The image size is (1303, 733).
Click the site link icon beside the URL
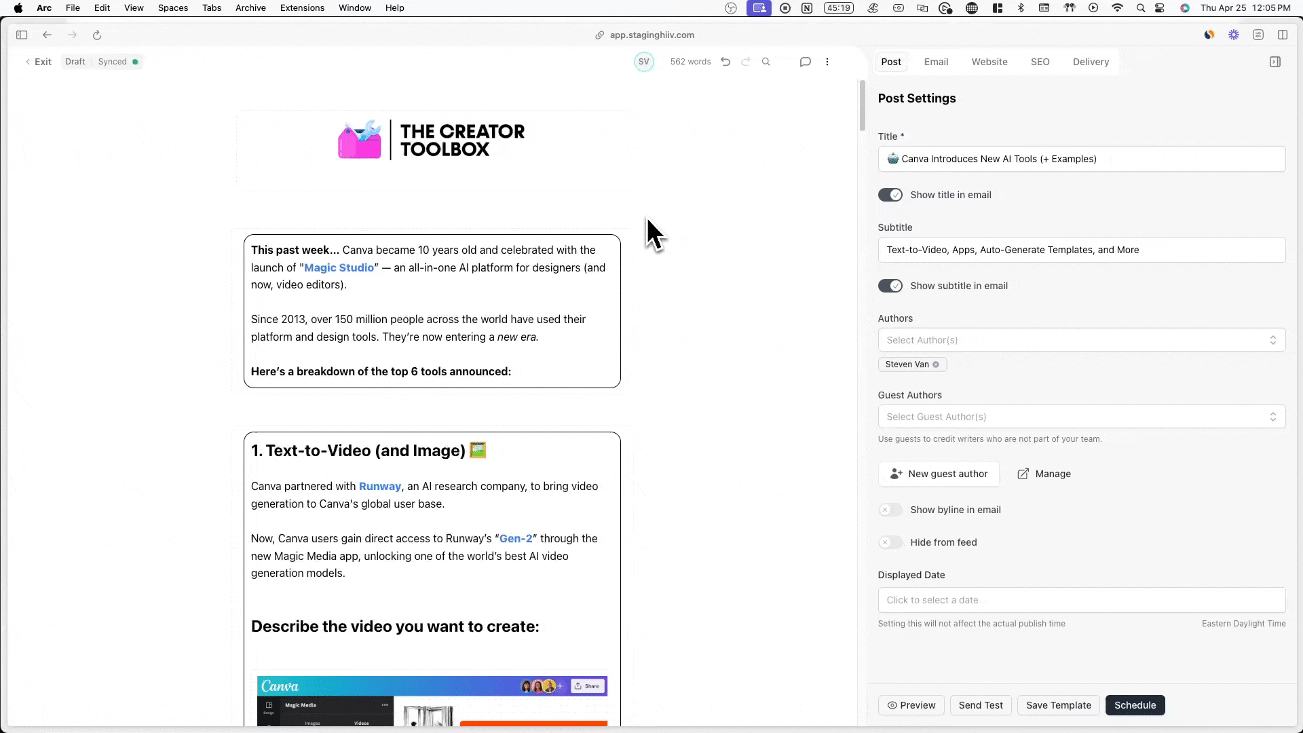click(600, 35)
